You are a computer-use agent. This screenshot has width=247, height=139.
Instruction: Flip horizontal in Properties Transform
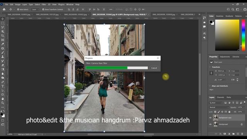pos(233,80)
